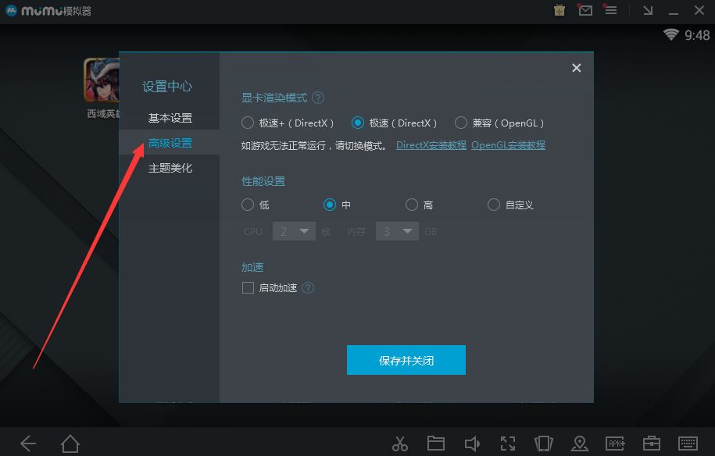Open the memory GB dropdown
This screenshot has width=715, height=456.
tap(397, 231)
